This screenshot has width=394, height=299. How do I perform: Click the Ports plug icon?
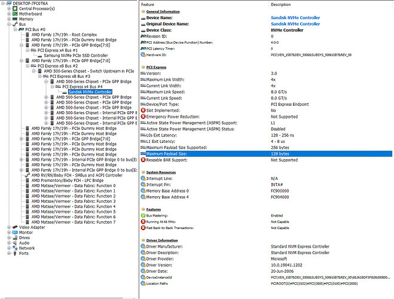coord(15,254)
